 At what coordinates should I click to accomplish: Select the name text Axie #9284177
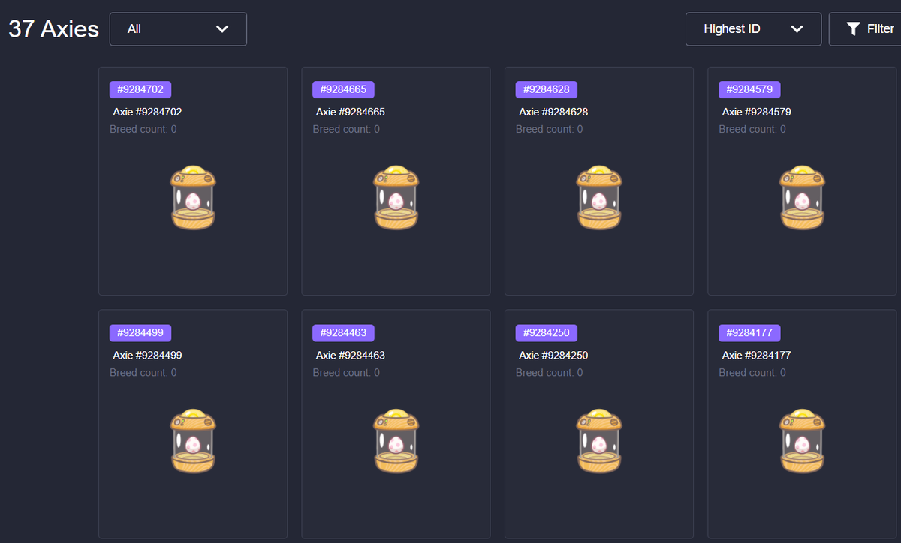coord(757,355)
